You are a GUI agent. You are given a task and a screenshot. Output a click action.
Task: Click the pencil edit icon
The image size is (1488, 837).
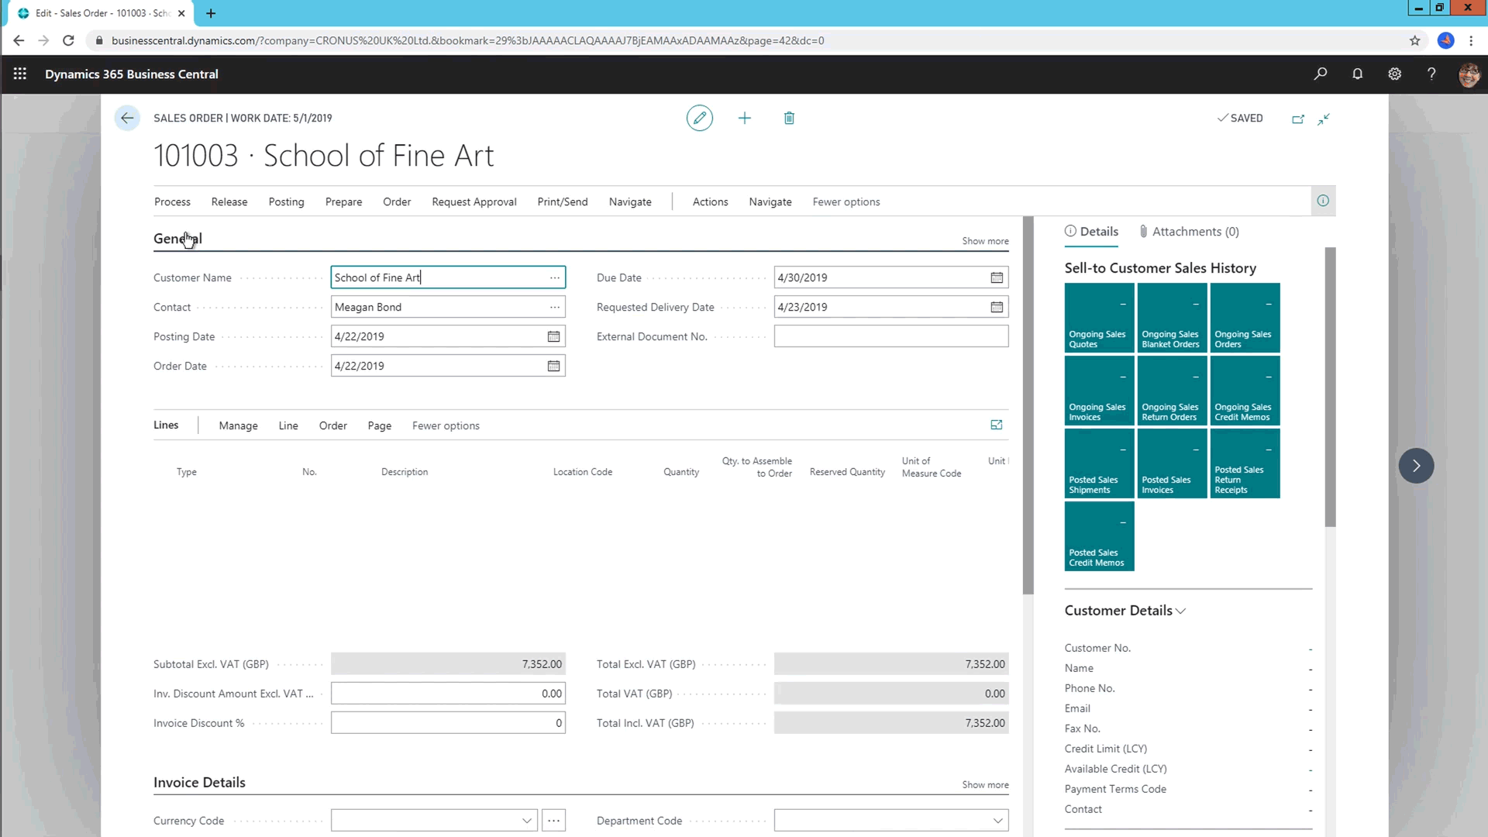[699, 118]
